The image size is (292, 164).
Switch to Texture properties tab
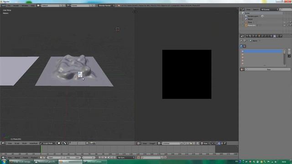[x=275, y=36]
